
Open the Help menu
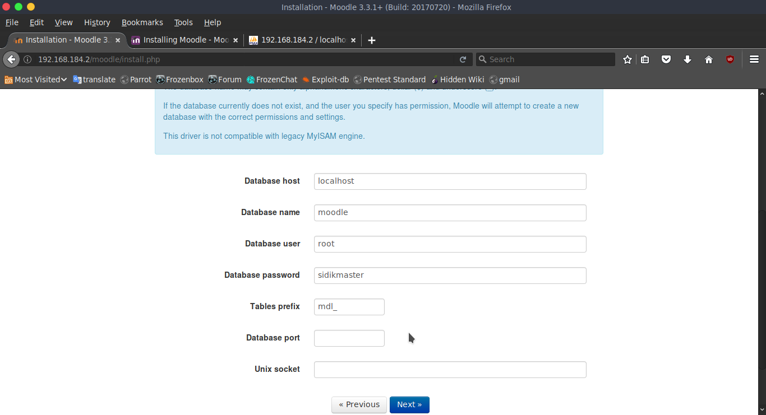pyautogui.click(x=212, y=22)
